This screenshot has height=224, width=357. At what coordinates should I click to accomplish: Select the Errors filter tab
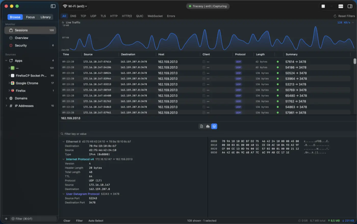[171, 16]
